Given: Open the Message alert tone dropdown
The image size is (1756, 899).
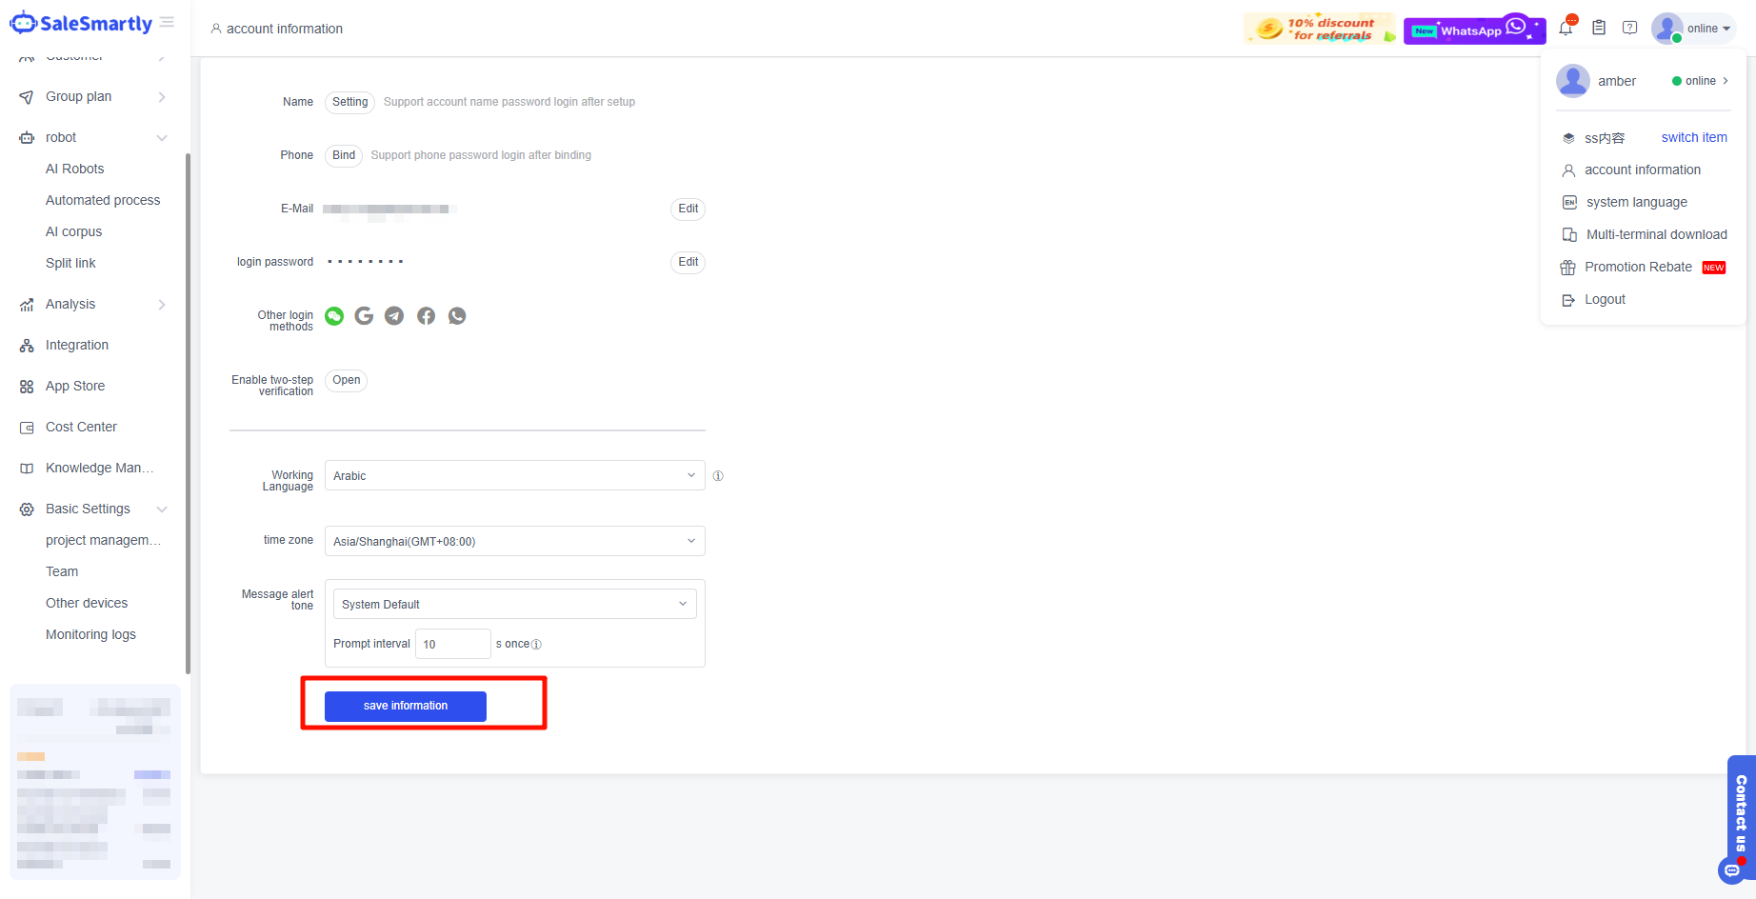Looking at the screenshot, I should (x=514, y=605).
